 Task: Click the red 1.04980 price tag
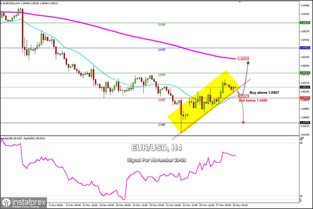pos(305,98)
